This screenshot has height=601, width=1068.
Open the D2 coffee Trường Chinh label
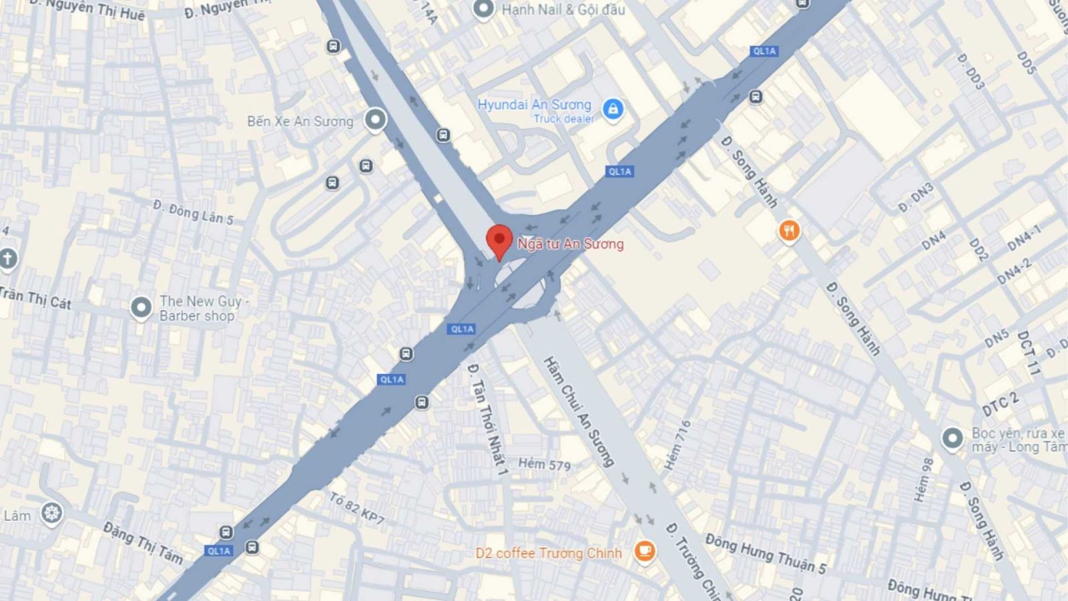click(x=549, y=553)
